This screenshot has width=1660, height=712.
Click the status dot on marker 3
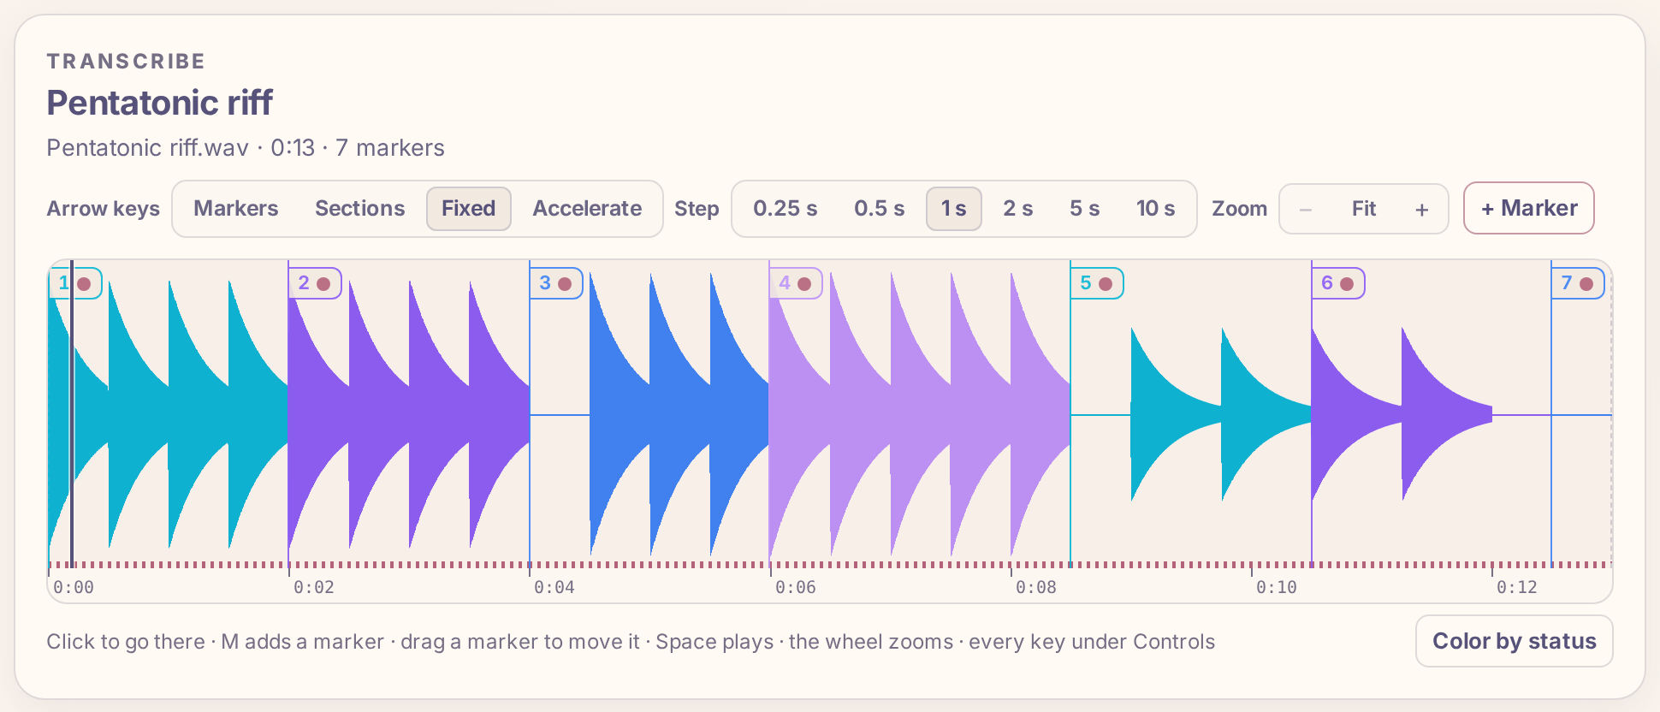tap(565, 284)
